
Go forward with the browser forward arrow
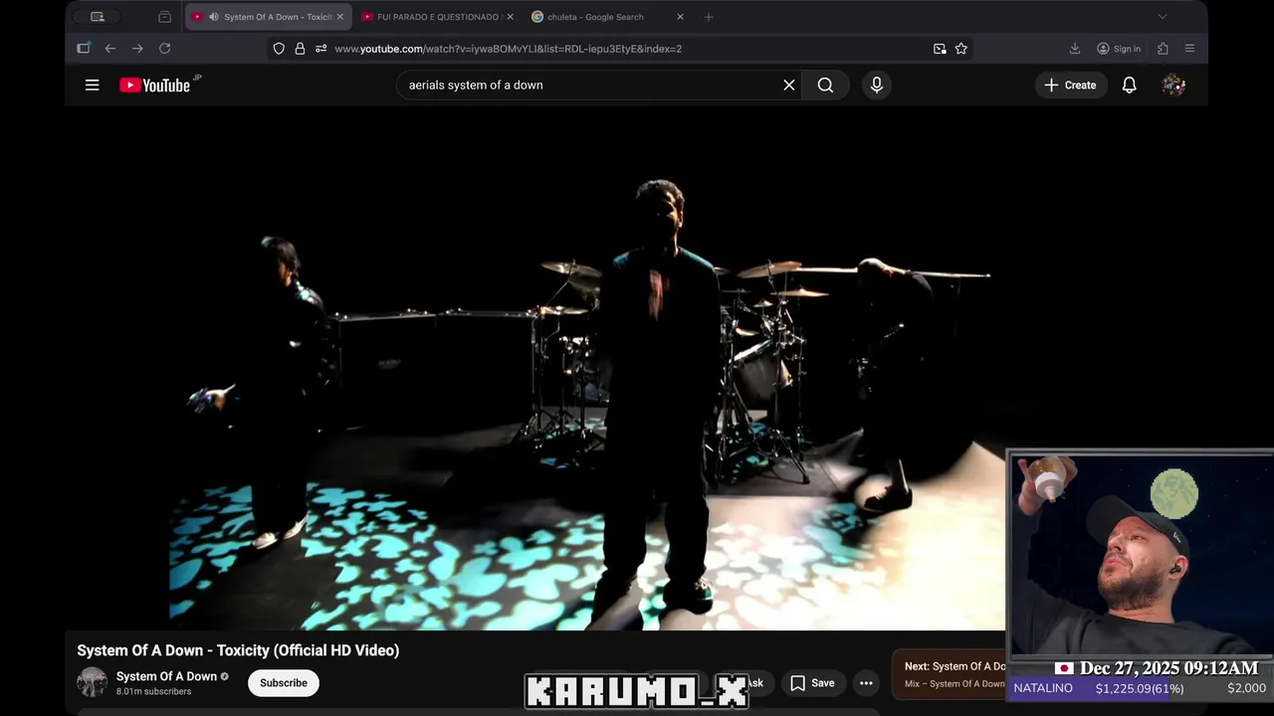coord(137,49)
